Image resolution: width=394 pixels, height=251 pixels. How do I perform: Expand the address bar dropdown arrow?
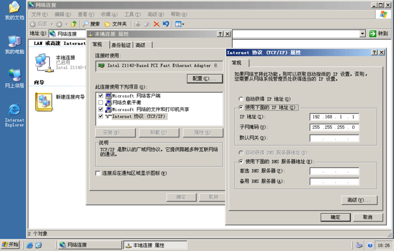(362, 34)
